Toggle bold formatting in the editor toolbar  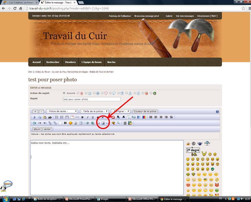82,117
